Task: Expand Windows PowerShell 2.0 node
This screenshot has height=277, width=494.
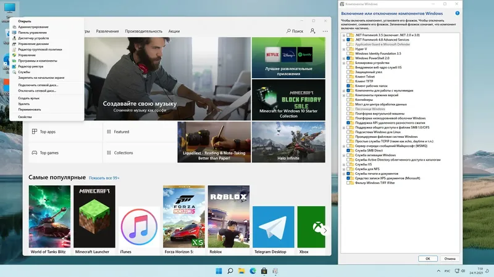Action: [344, 58]
